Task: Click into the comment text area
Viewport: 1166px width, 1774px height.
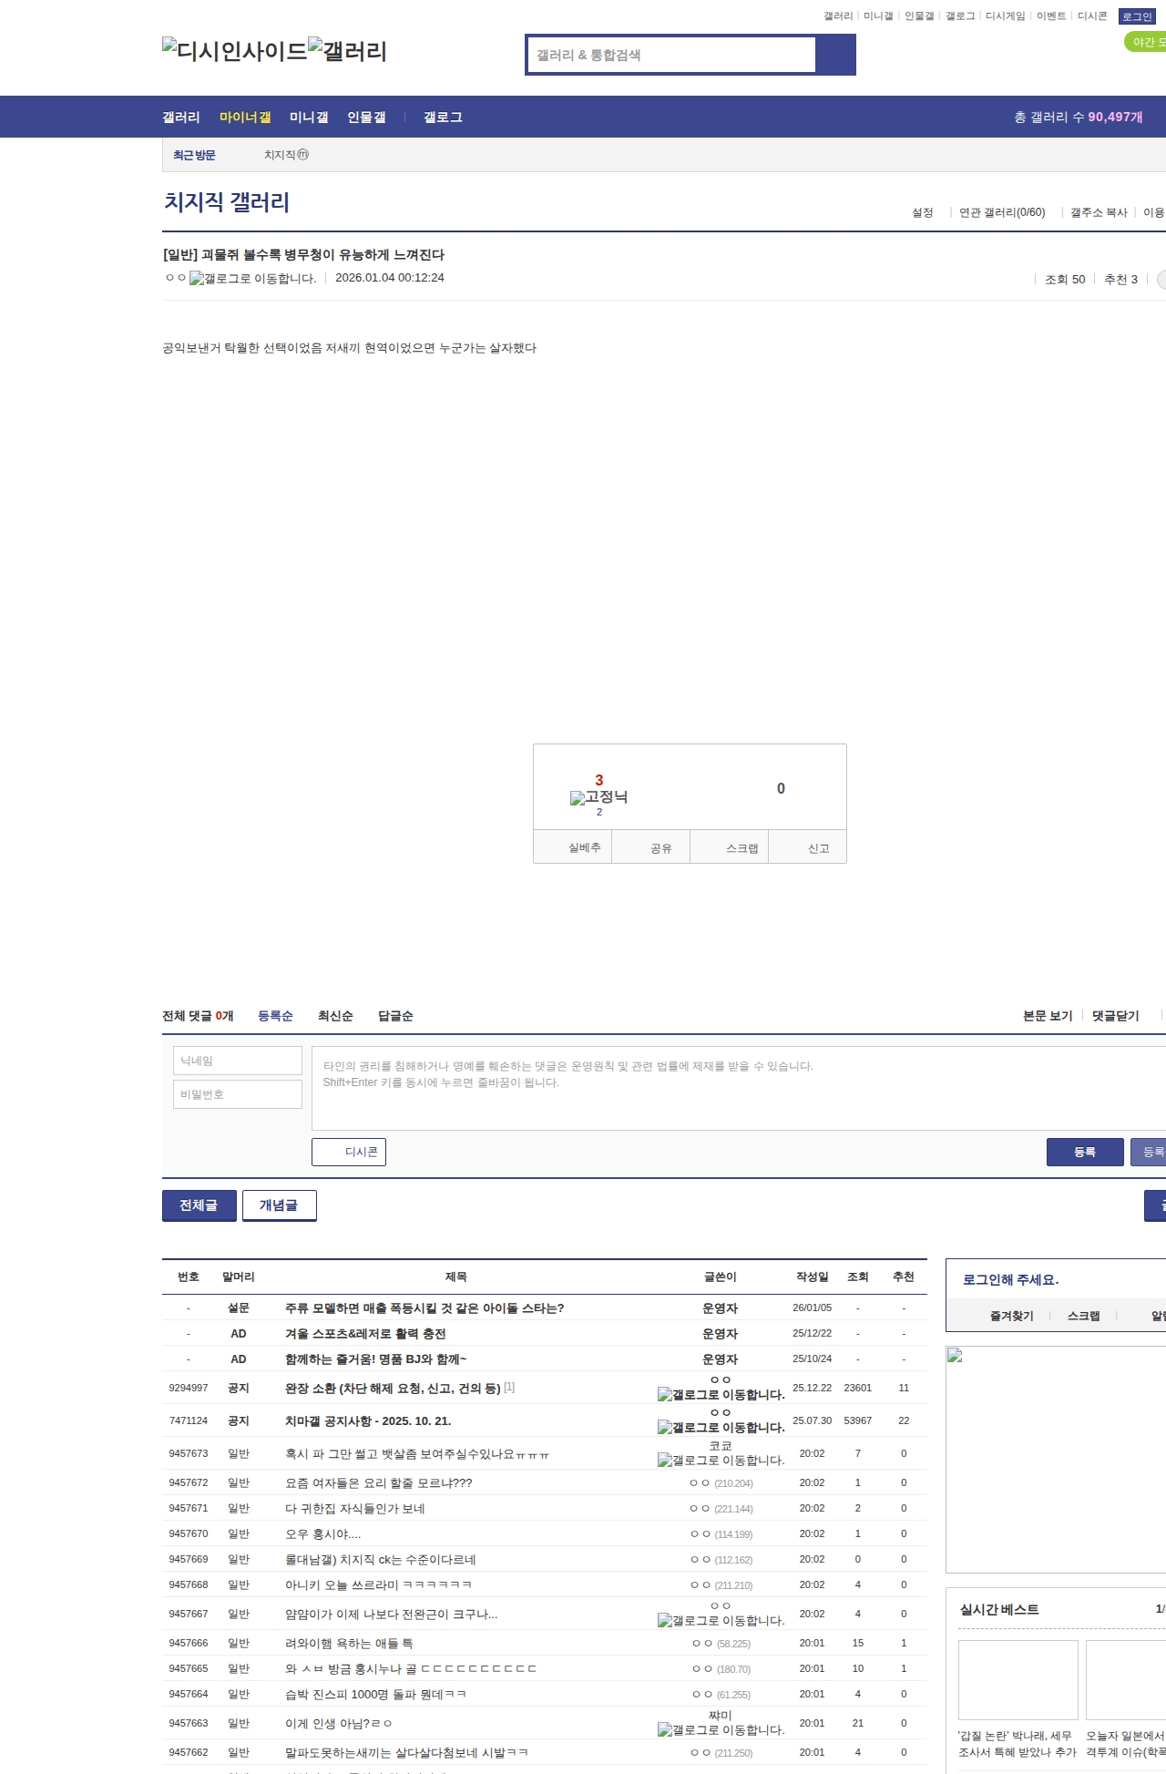Action: 739,1088
